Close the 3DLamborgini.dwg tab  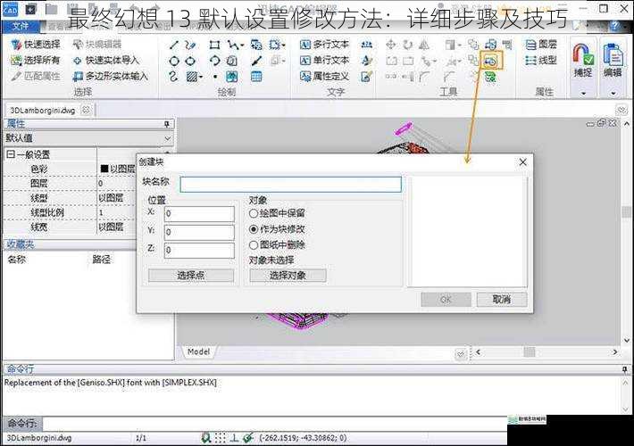coord(86,110)
